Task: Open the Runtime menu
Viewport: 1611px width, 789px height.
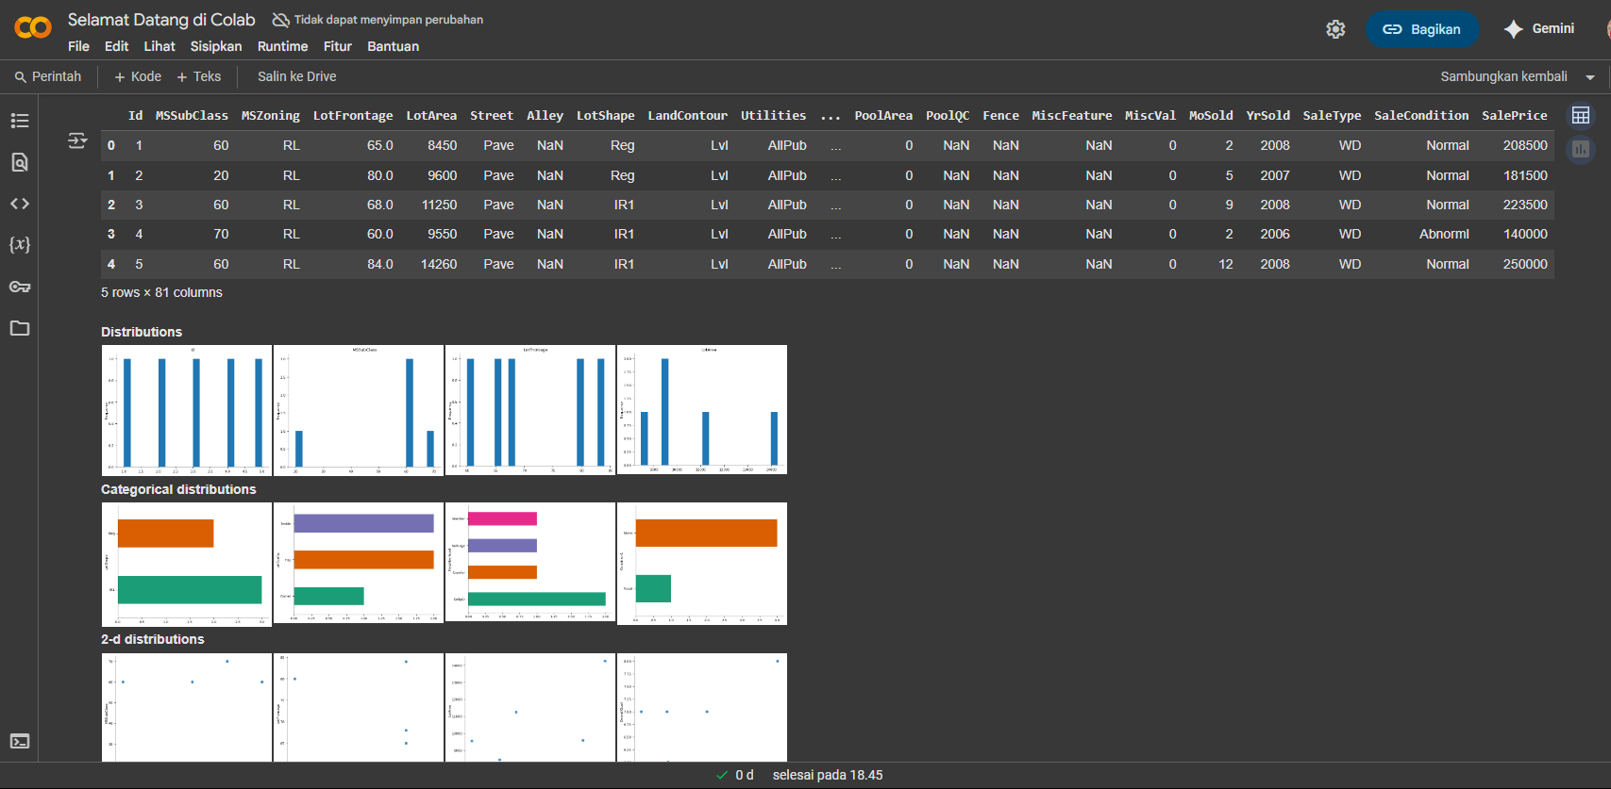Action: point(283,46)
